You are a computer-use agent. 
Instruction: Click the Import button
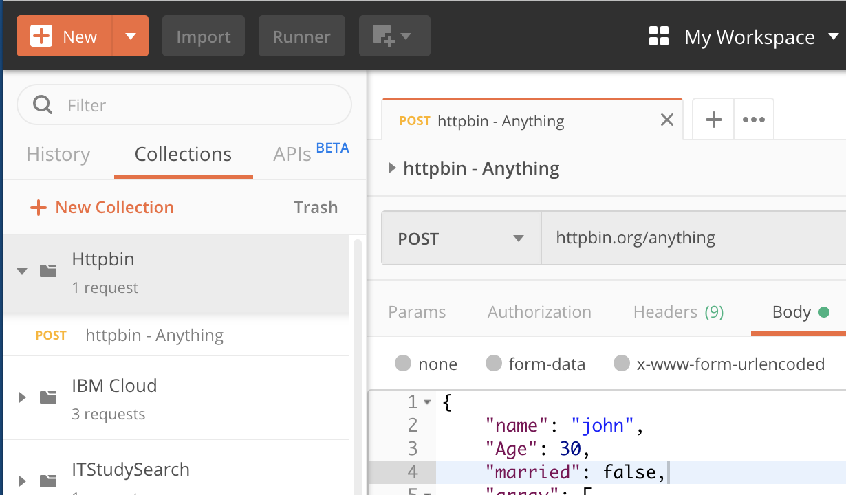(204, 36)
